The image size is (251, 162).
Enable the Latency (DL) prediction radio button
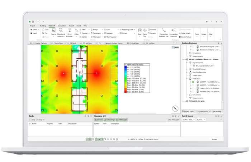193,88
